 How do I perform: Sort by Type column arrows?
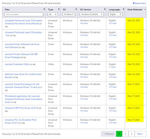tap(59, 9)
